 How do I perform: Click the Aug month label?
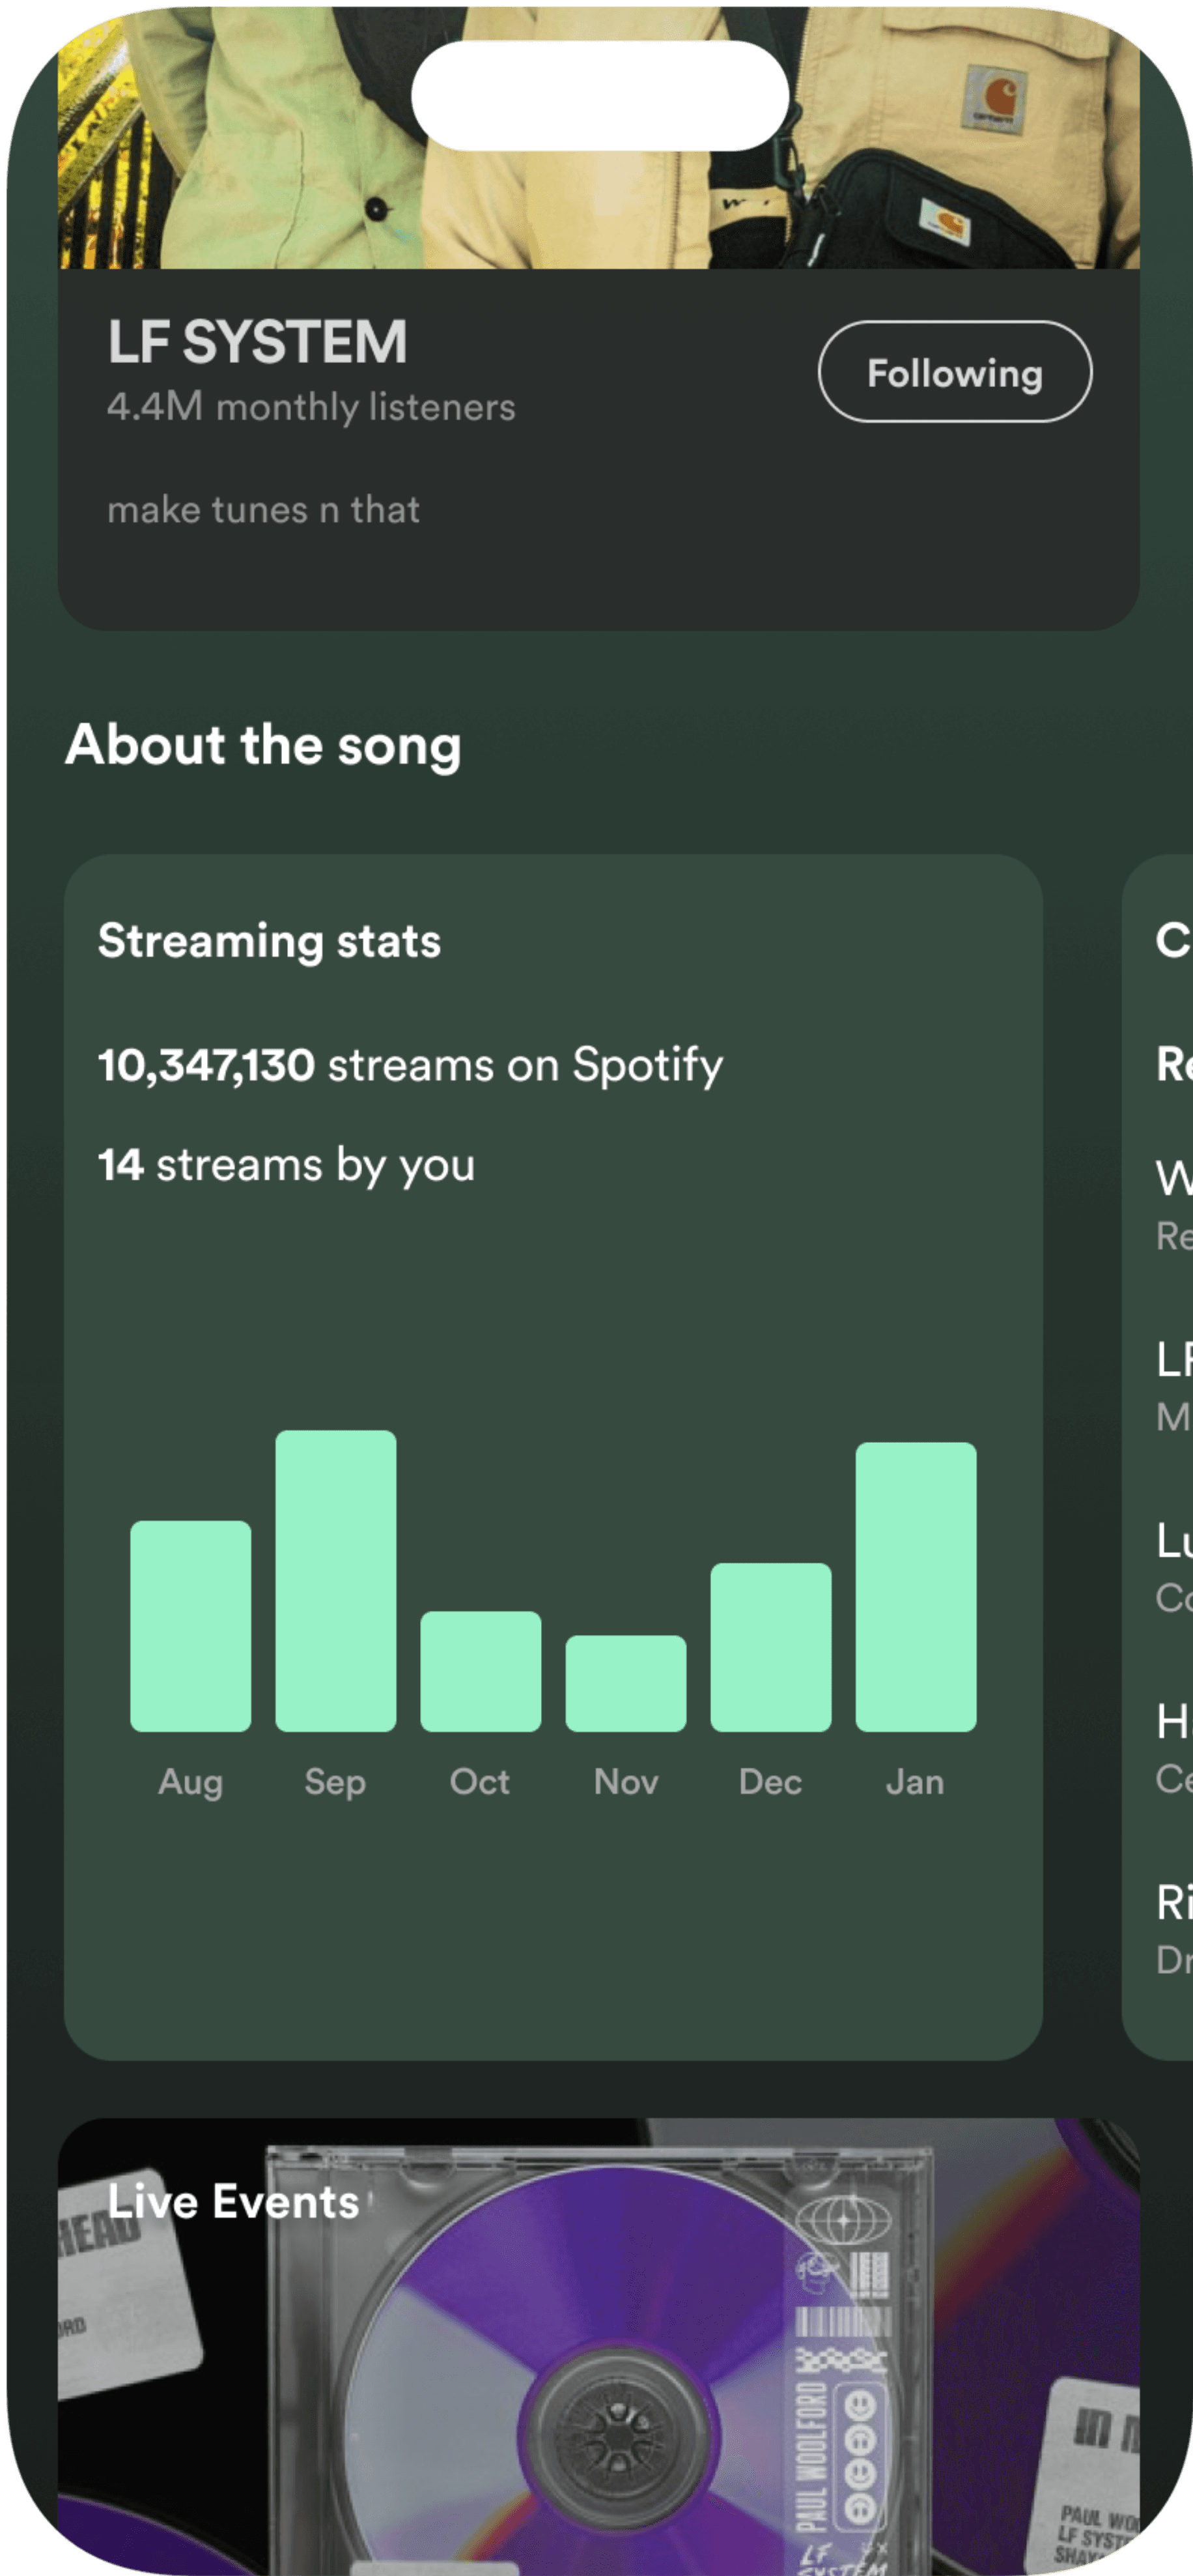191,1782
